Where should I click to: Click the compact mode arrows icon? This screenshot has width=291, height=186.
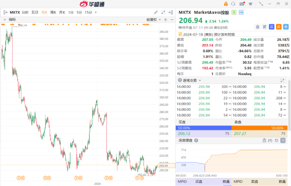[261, 4]
